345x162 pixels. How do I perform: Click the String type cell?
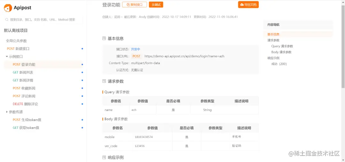click(x=207, y=110)
